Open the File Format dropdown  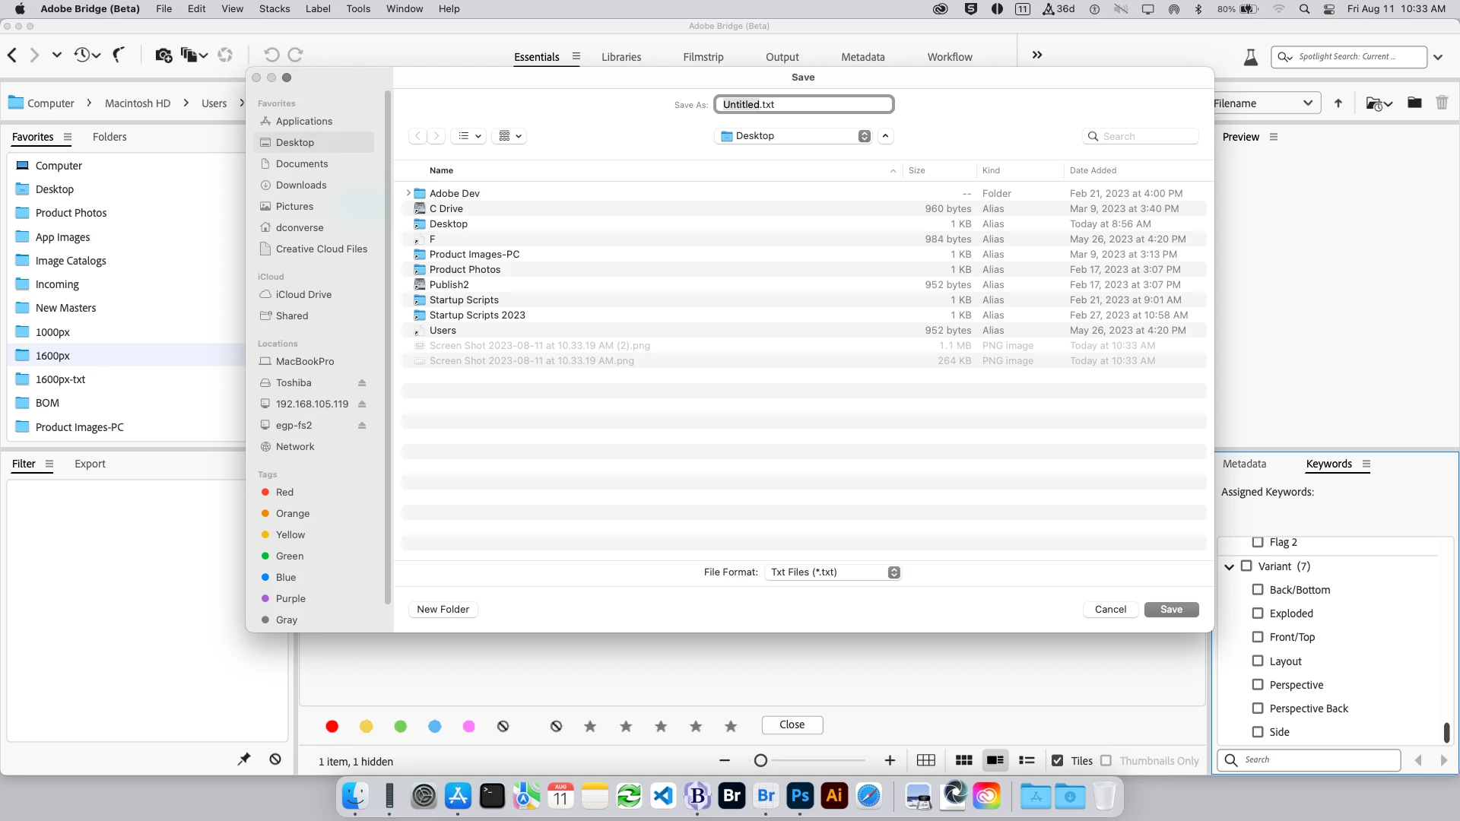[834, 572]
